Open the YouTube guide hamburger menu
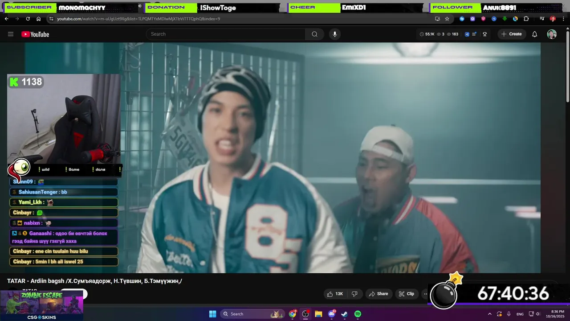Screen dimensions: 570x321 (11, 34)
